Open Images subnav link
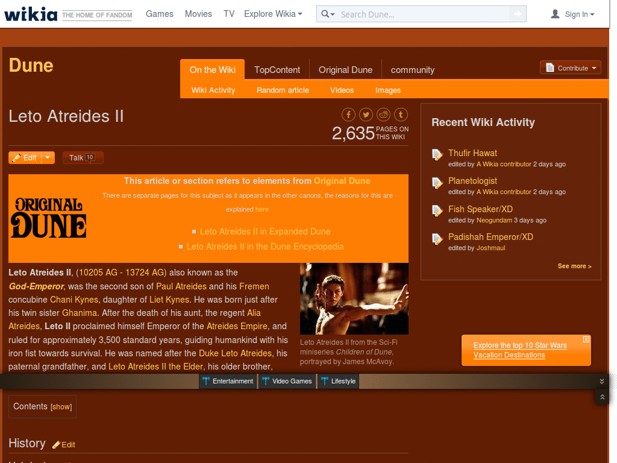The width and height of the screenshot is (617, 463). point(388,90)
